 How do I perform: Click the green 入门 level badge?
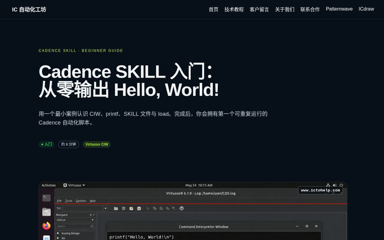coord(47,144)
